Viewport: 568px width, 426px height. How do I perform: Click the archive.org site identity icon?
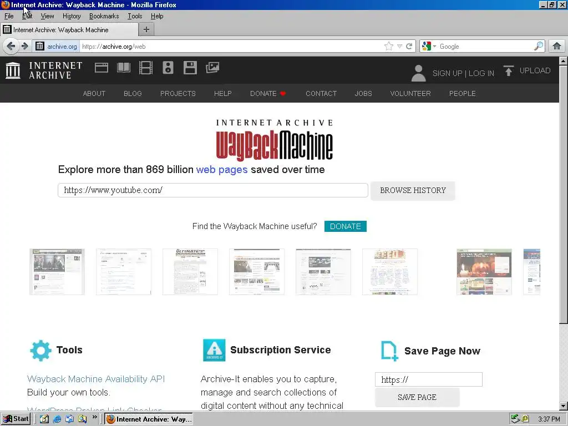tap(40, 46)
